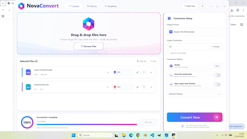The height and width of the screenshot is (139, 247).
Task: Click the PNG file type icon
Action: 28,72
